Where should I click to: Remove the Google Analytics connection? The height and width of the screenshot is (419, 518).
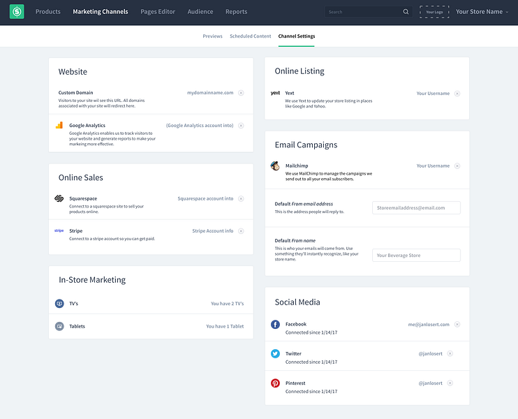[241, 126]
